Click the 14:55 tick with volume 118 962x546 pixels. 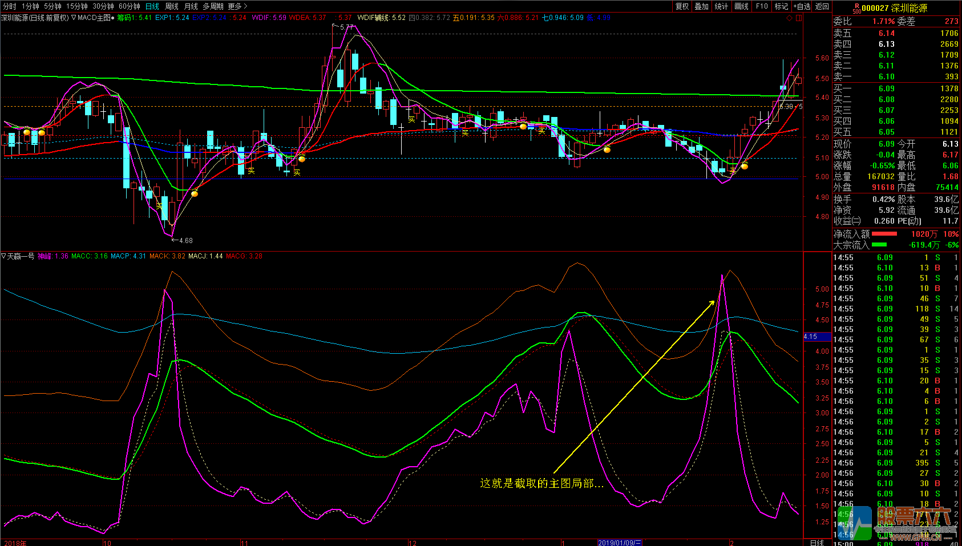(896, 309)
